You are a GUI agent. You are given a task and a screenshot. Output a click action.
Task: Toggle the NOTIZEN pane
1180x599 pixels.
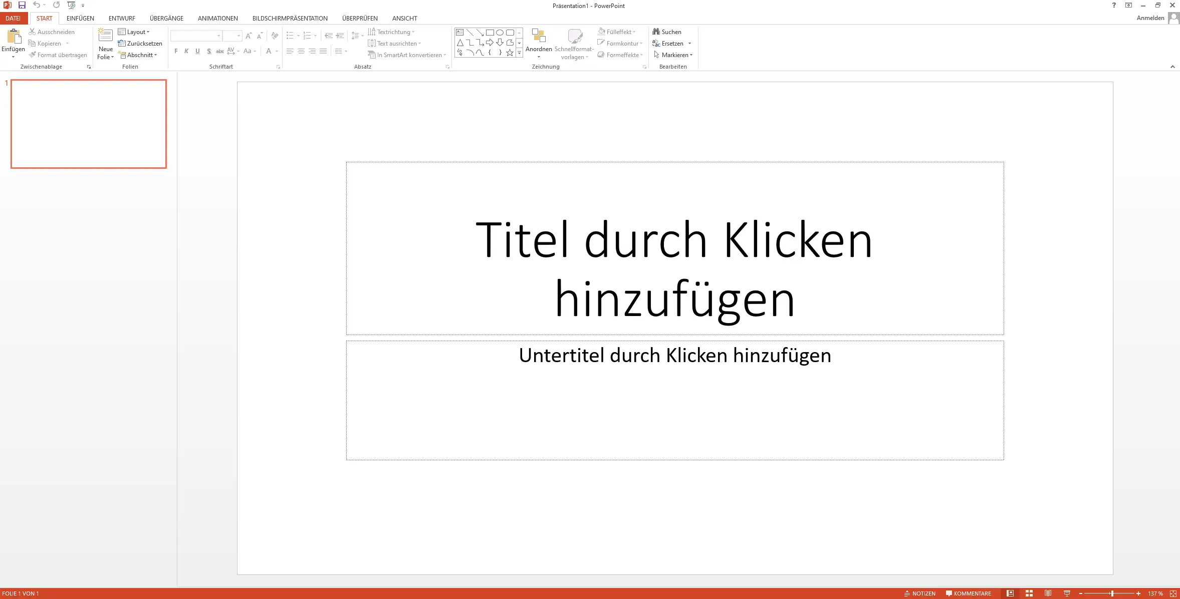point(920,593)
